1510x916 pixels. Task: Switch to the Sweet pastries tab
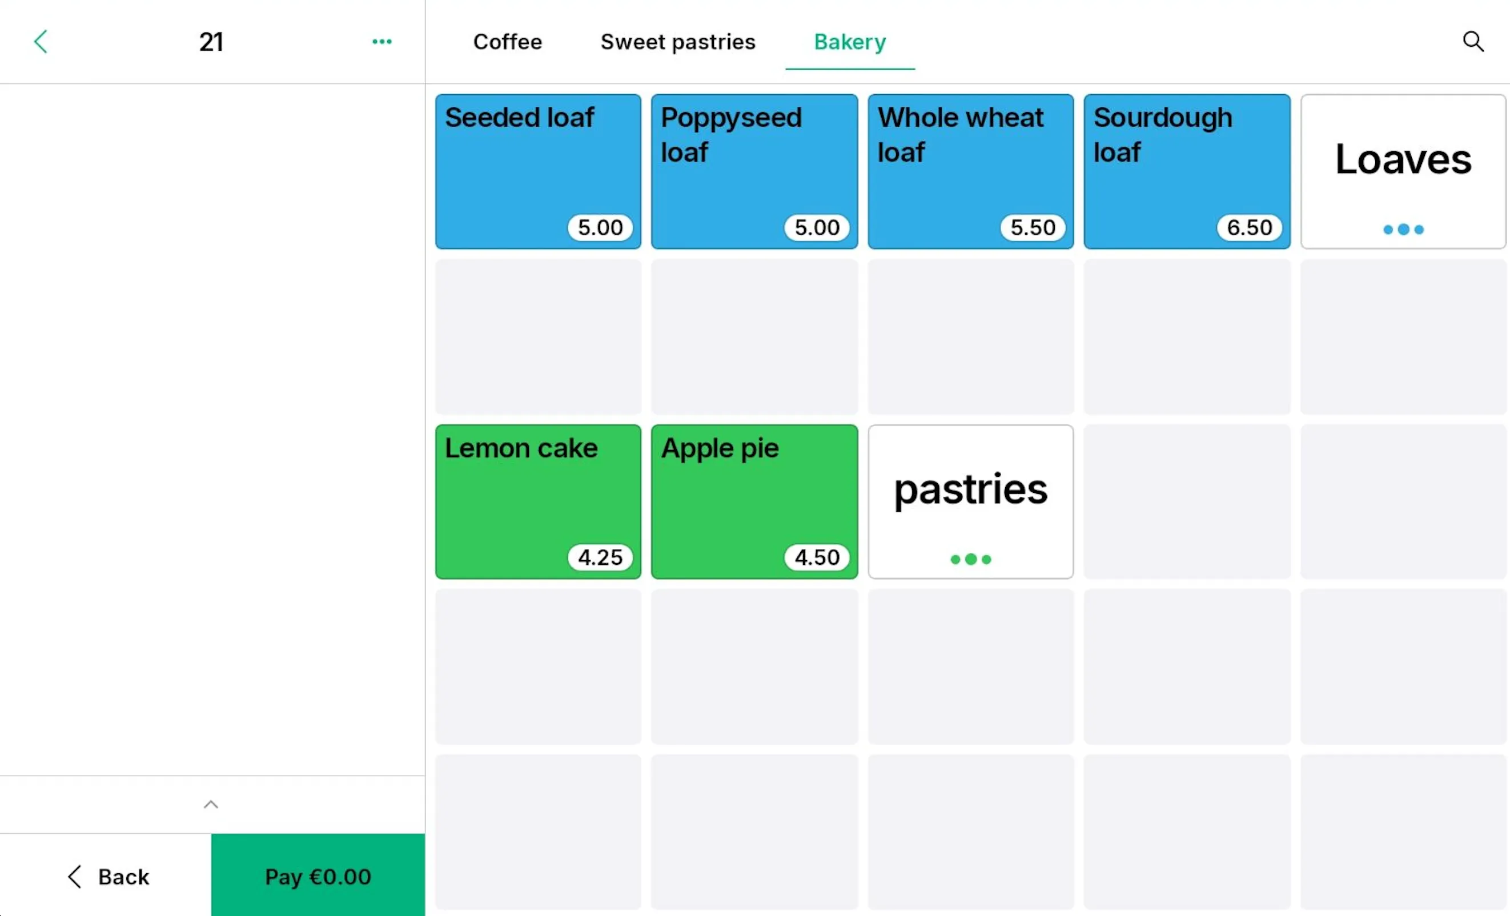pyautogui.click(x=678, y=42)
